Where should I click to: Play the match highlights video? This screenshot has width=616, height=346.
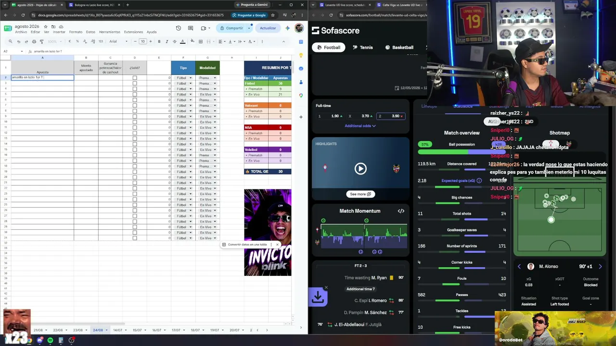pos(360,169)
